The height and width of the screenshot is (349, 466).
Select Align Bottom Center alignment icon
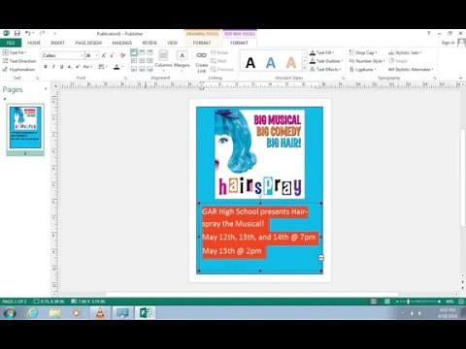pyautogui.click(x=142, y=69)
